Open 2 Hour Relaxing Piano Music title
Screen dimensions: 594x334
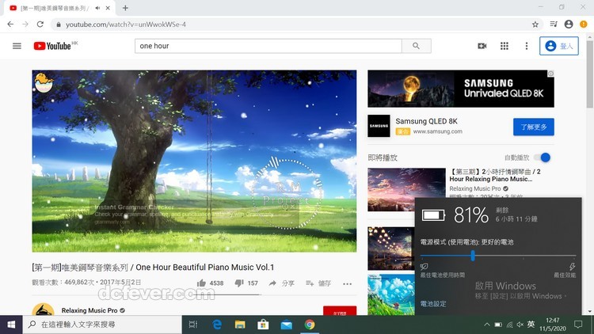coord(495,176)
